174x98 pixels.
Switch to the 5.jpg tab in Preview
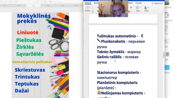coord(62,5)
